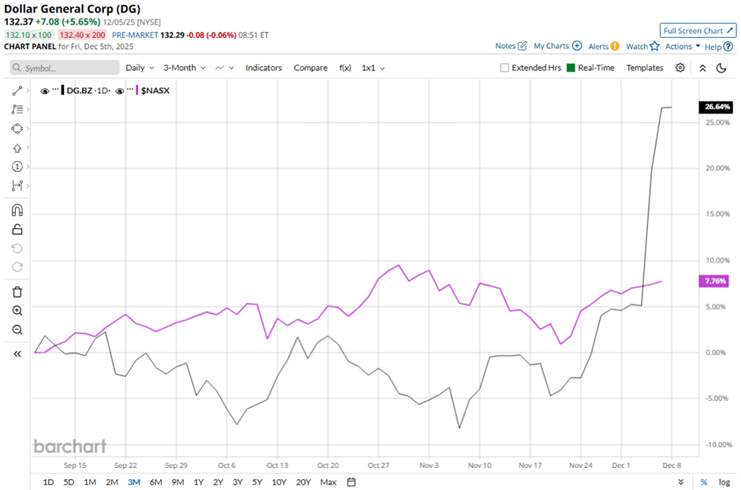Toggle percent scale mode

click(x=704, y=482)
